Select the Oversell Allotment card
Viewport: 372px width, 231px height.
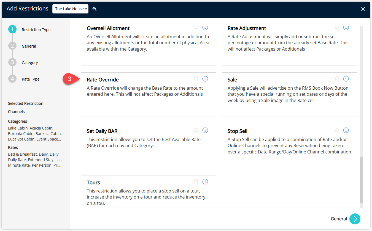coord(149,46)
